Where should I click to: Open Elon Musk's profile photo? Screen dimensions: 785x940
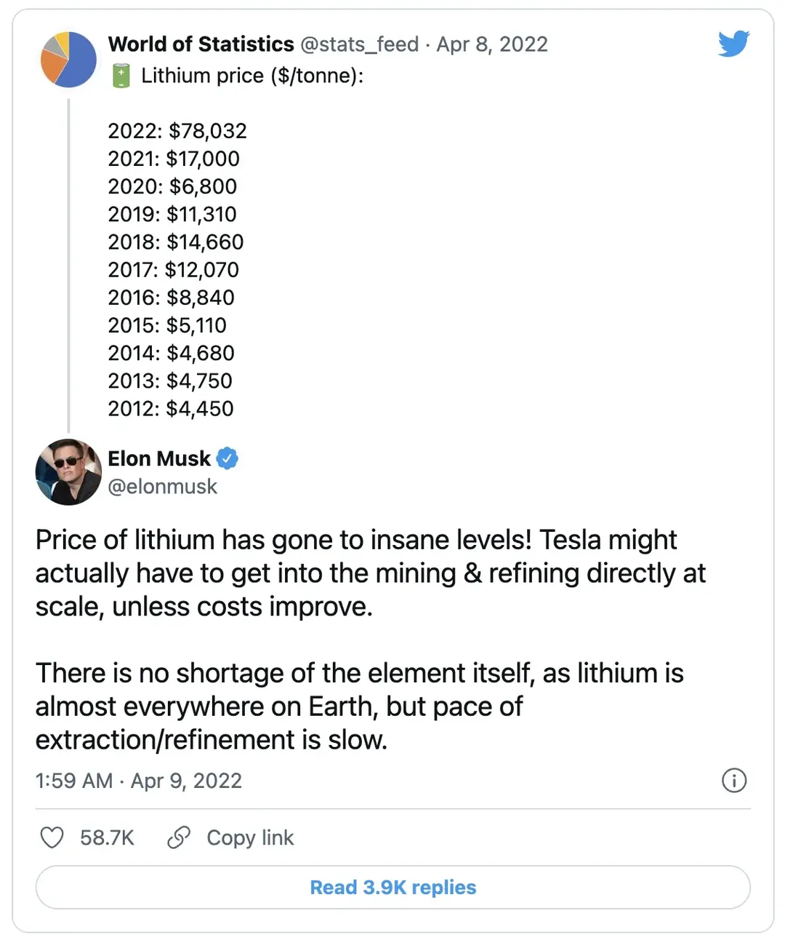[x=68, y=472]
